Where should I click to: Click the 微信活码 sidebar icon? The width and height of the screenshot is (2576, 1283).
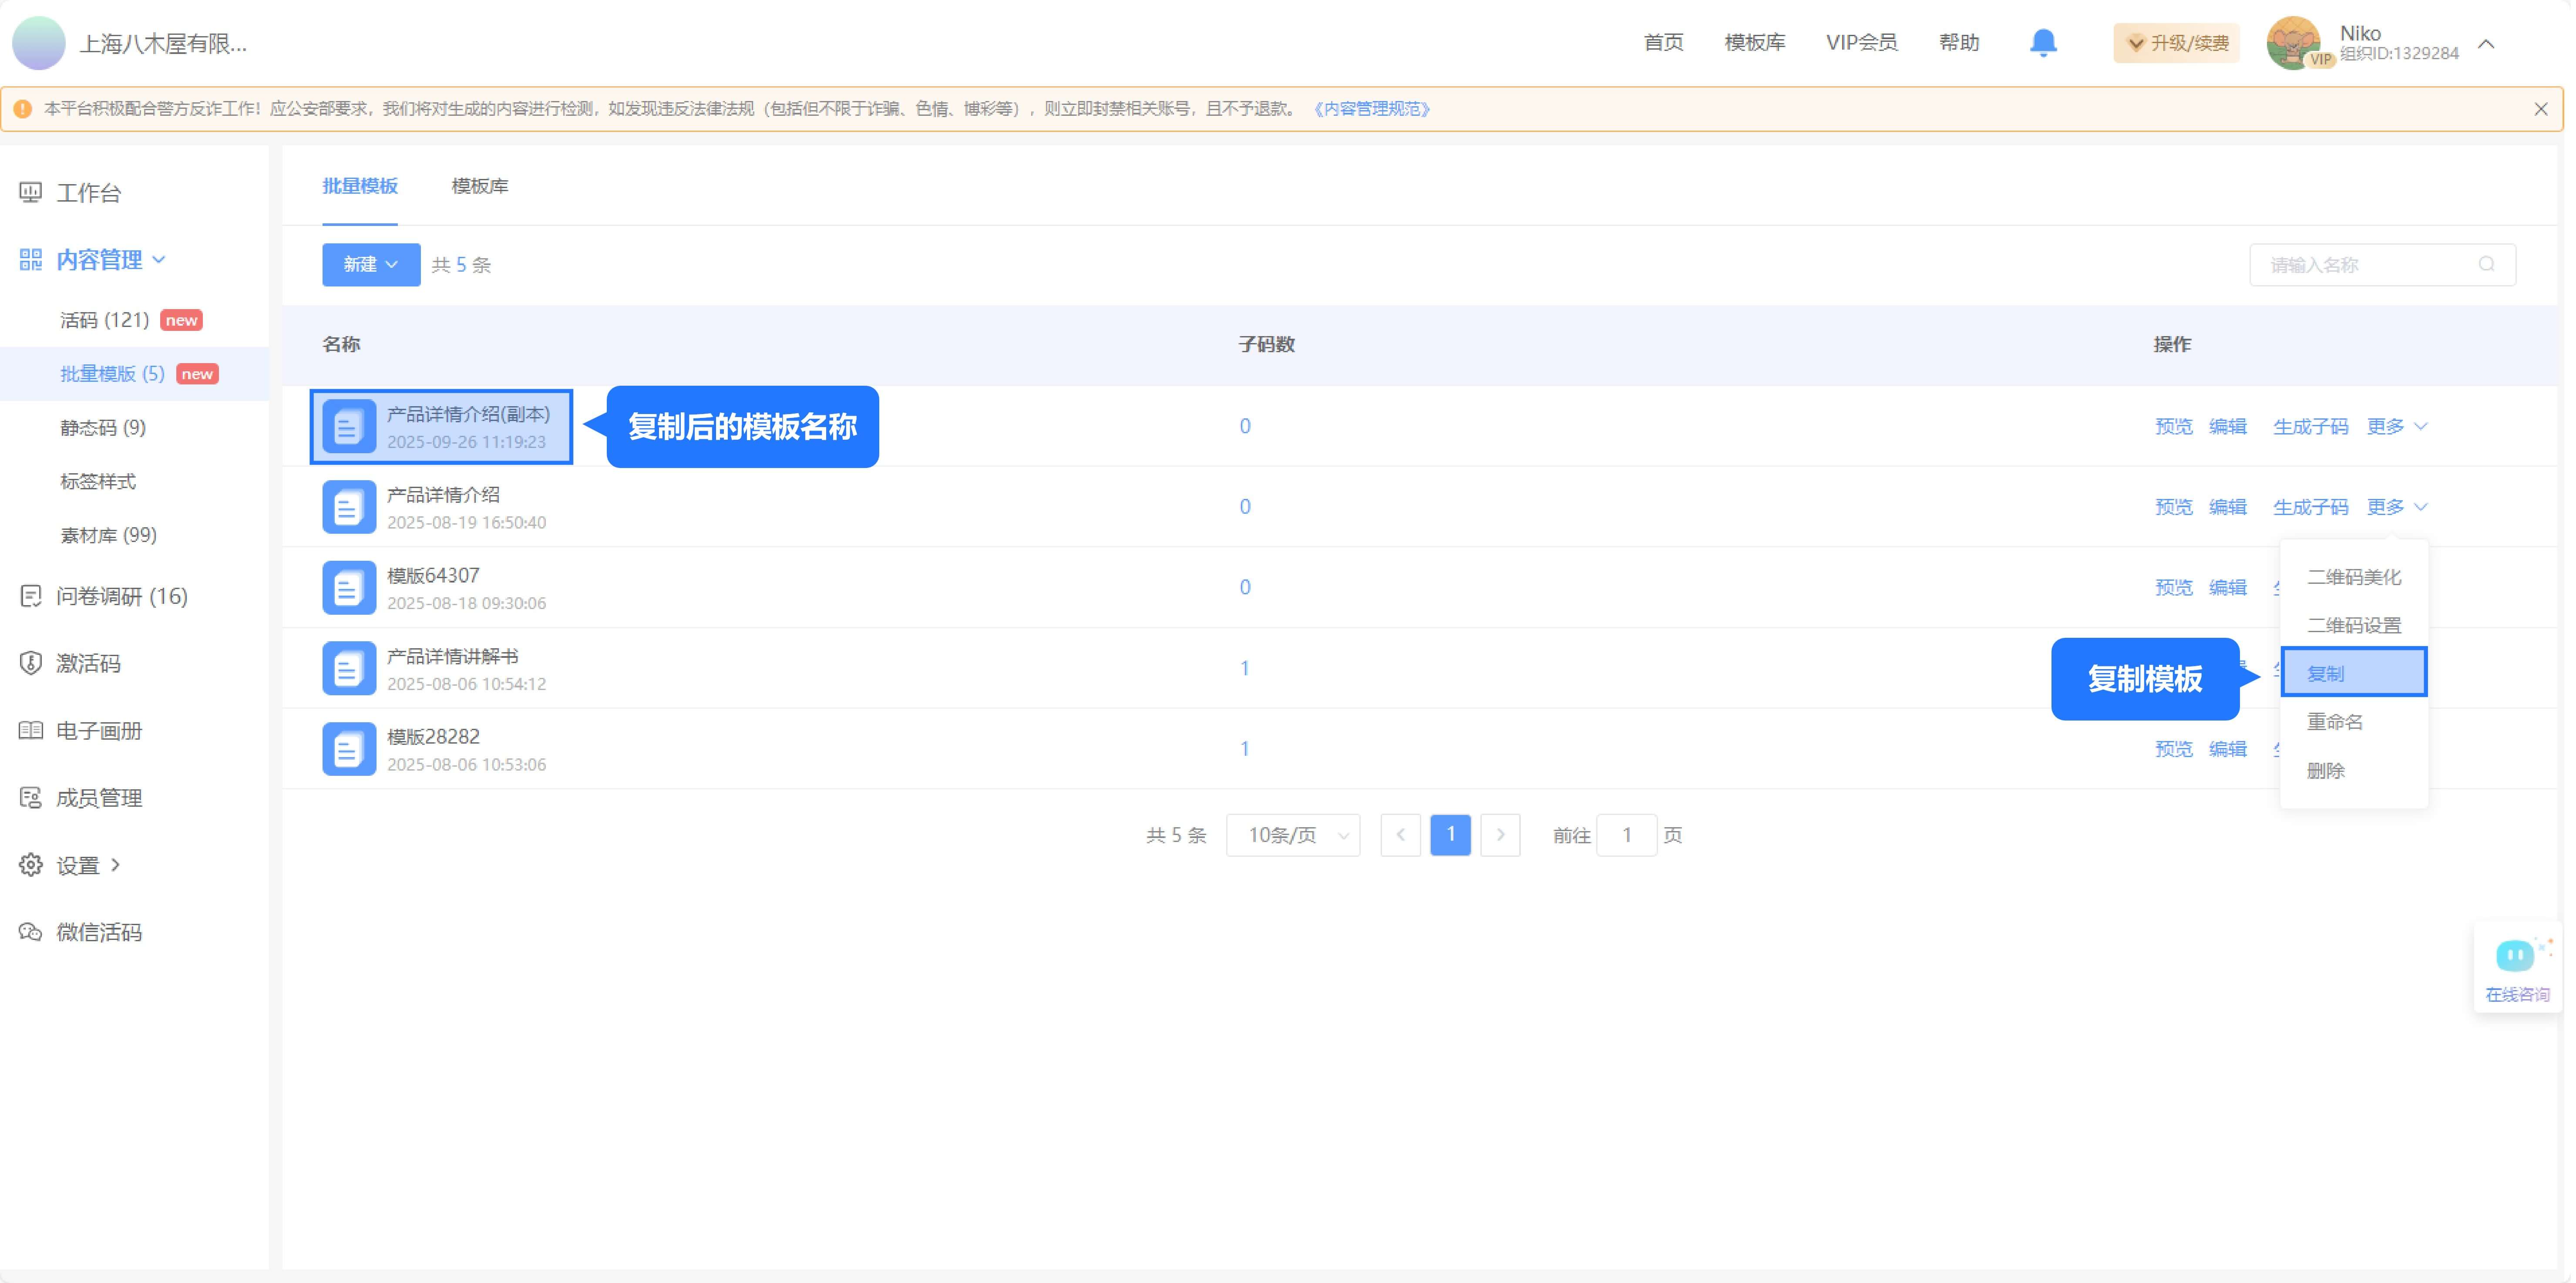(30, 931)
